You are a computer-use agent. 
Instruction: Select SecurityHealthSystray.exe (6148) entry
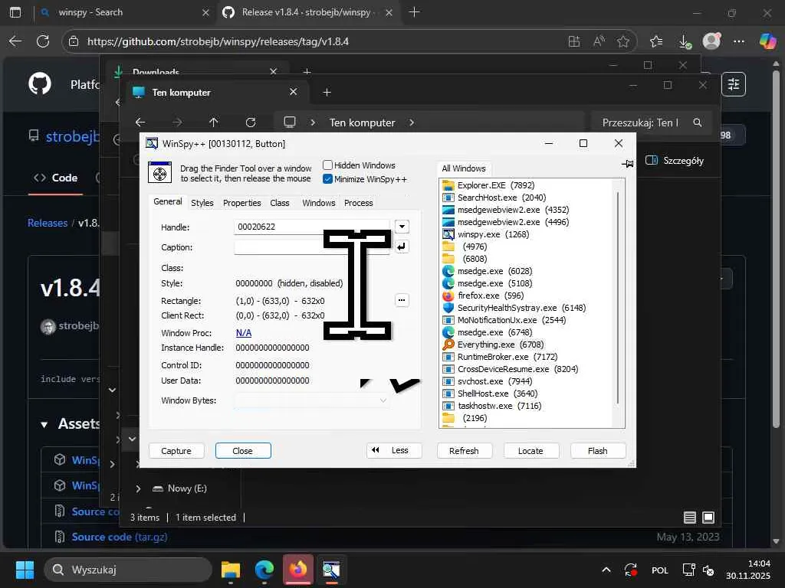point(514,308)
